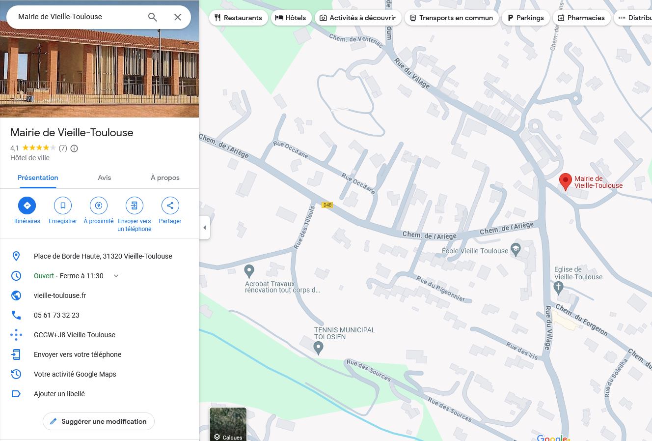Select Transports en commun chip
The image size is (652, 441).
tap(452, 18)
